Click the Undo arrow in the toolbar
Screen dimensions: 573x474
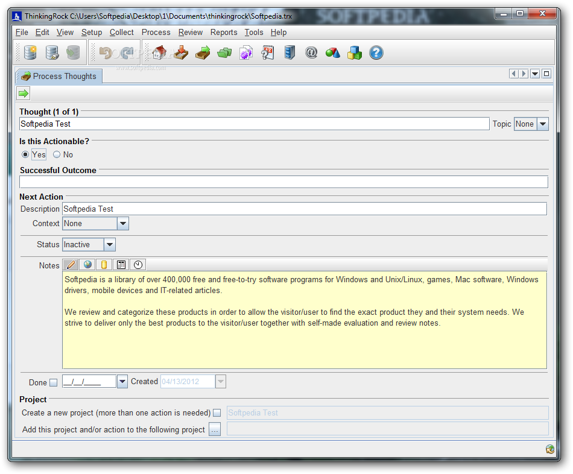pyautogui.click(x=106, y=53)
